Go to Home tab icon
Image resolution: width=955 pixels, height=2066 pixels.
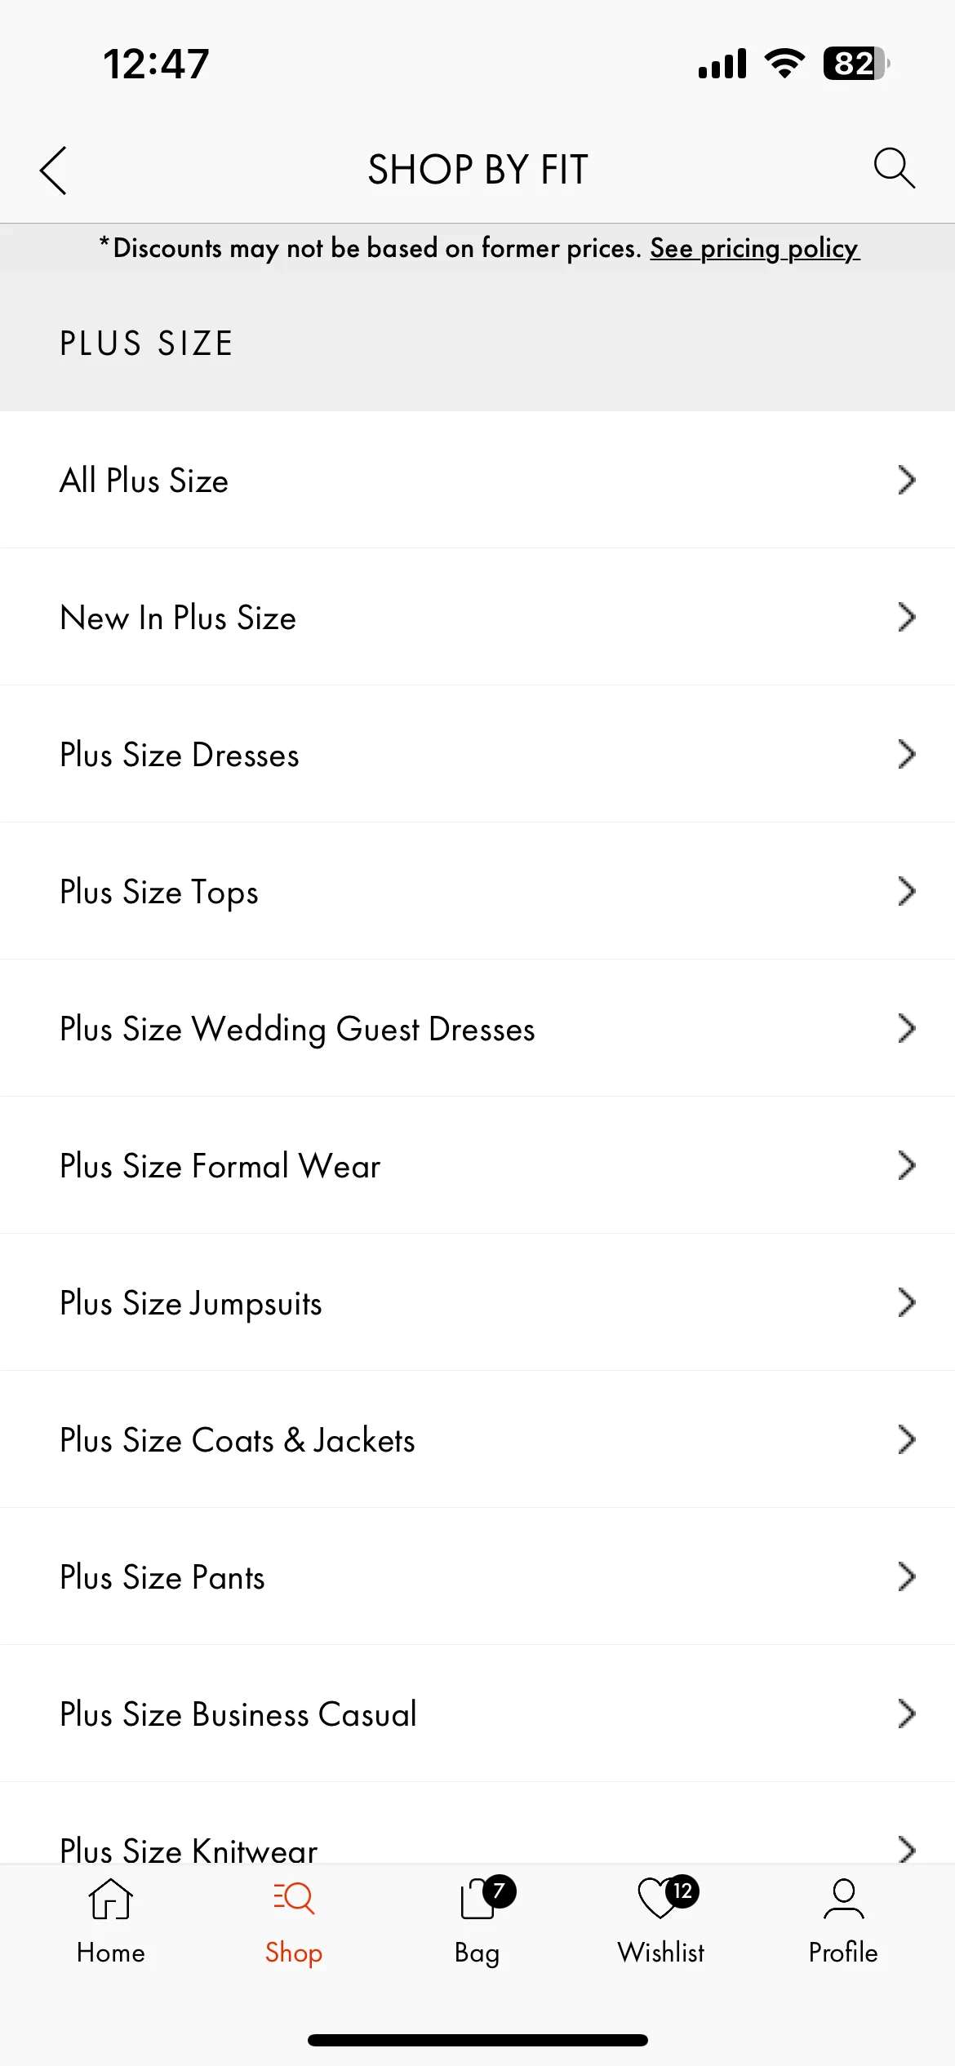click(x=110, y=1899)
